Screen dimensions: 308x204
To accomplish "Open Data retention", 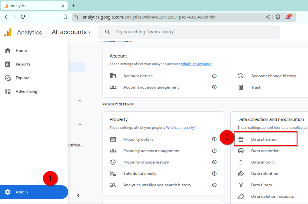I will [x=265, y=174].
